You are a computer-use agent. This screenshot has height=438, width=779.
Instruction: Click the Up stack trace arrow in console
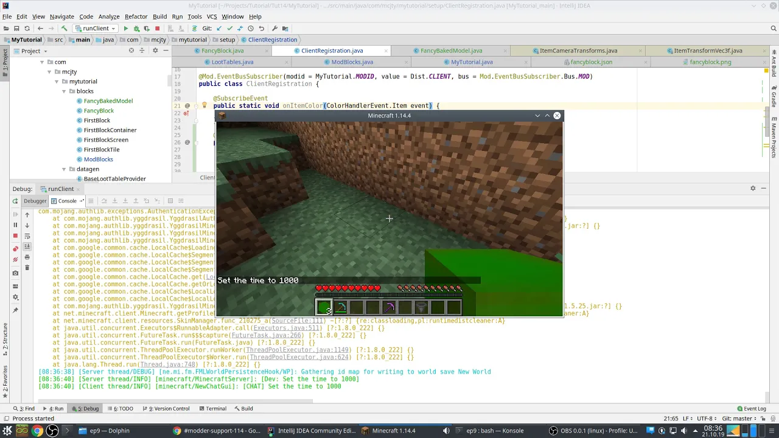(27, 214)
